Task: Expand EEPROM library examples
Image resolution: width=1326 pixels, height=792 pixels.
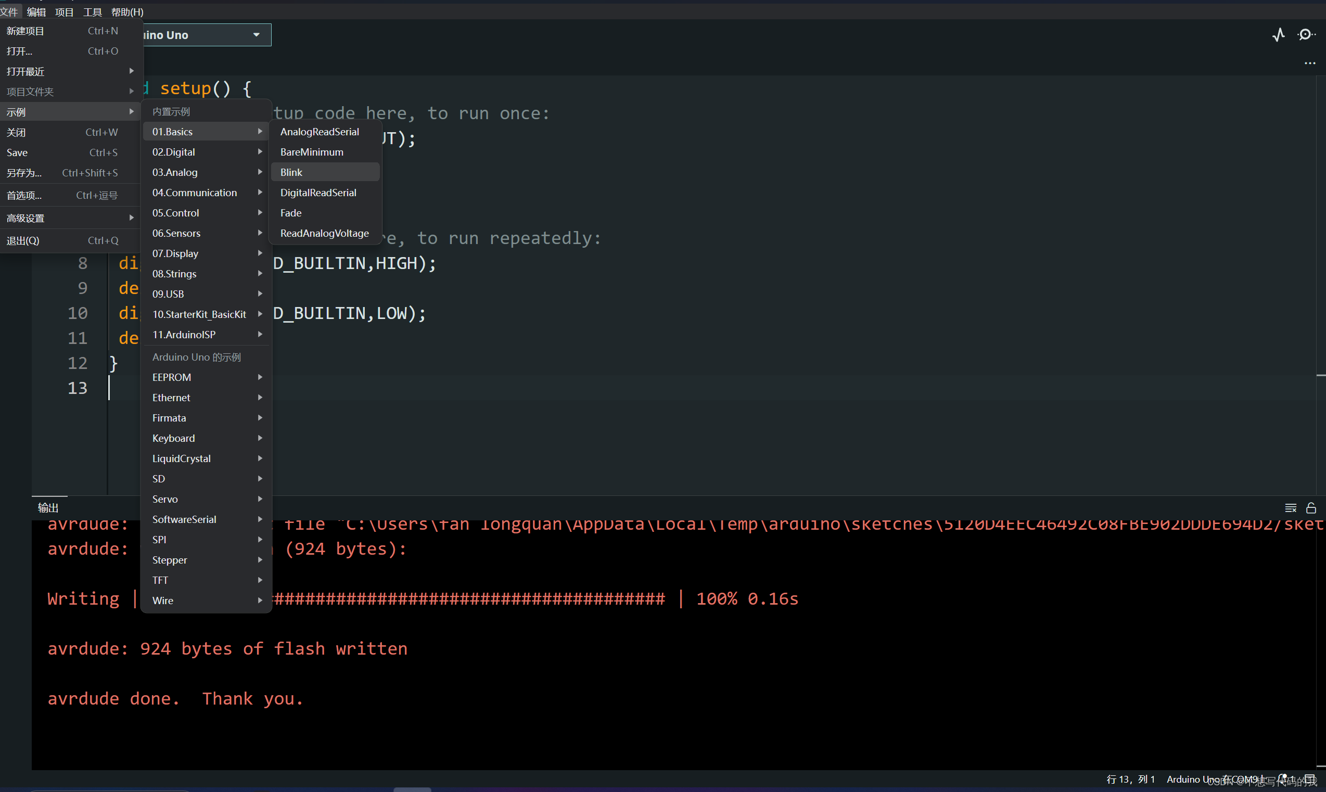Action: [x=207, y=377]
